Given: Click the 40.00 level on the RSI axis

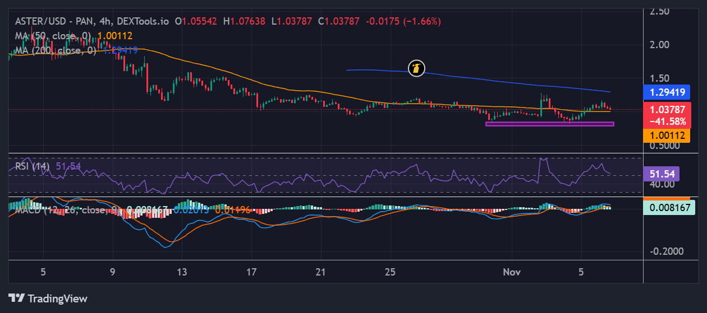Looking at the screenshot, I should [x=661, y=184].
